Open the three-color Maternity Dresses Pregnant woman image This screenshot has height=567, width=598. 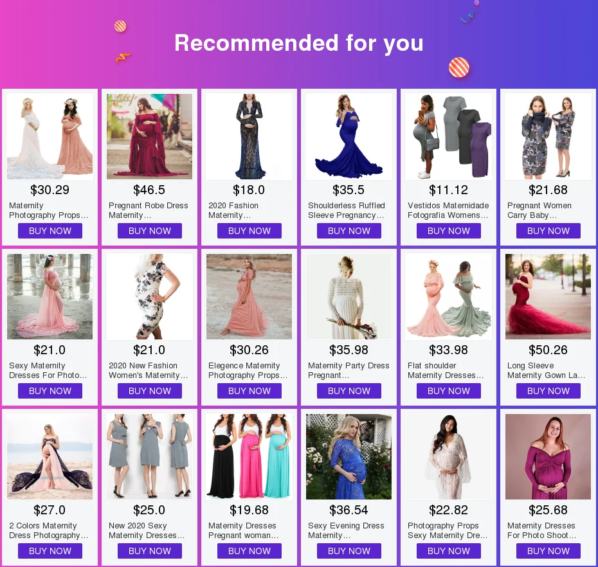tap(249, 457)
